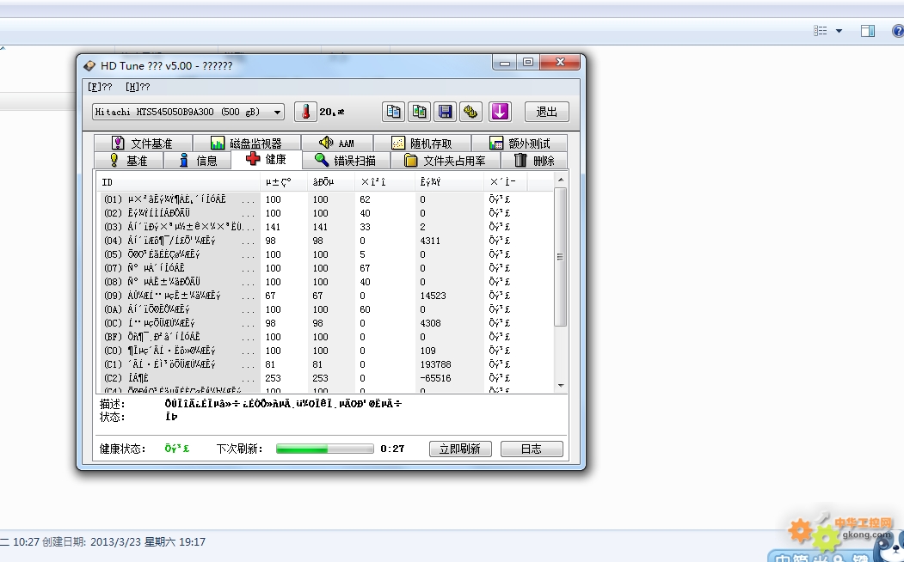Copy screenshot to clipboard icon
Image resolution: width=904 pixels, height=562 pixels.
pyautogui.click(x=419, y=112)
